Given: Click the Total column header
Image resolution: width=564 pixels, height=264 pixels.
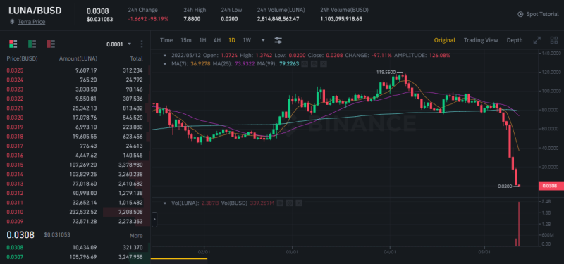Looking at the screenshot, I should pos(136,58).
